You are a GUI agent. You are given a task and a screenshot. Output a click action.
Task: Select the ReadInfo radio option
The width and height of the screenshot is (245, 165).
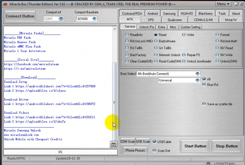pyautogui.click(x=127, y=35)
